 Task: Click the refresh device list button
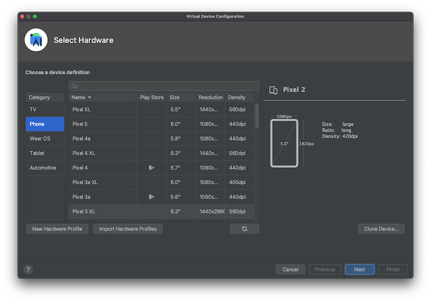[244, 229]
